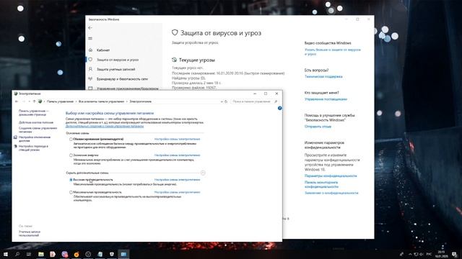Click home icon beside Кабинет
The image size is (462, 259).
[90, 50]
